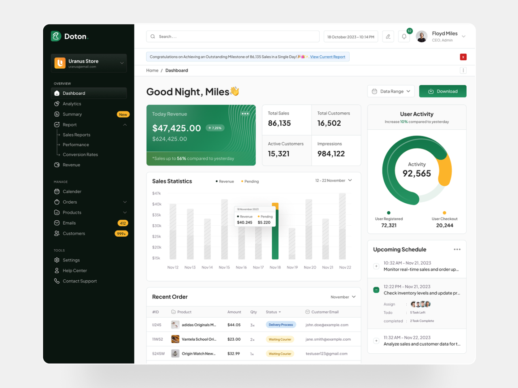
Task: Click the Calender sidebar icon
Action: (x=57, y=192)
